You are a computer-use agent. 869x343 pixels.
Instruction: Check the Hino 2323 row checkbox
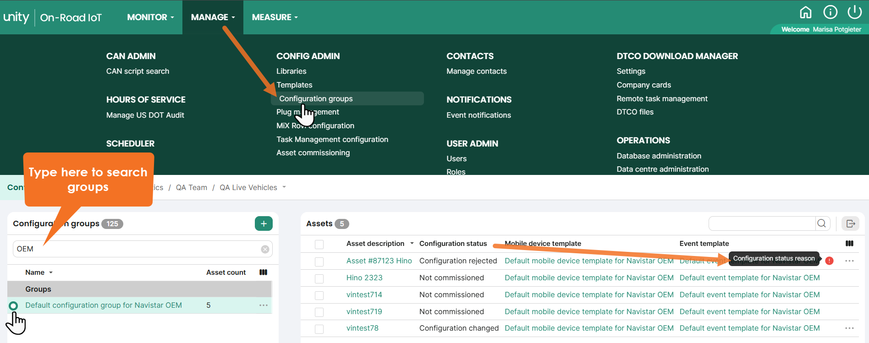click(x=319, y=278)
